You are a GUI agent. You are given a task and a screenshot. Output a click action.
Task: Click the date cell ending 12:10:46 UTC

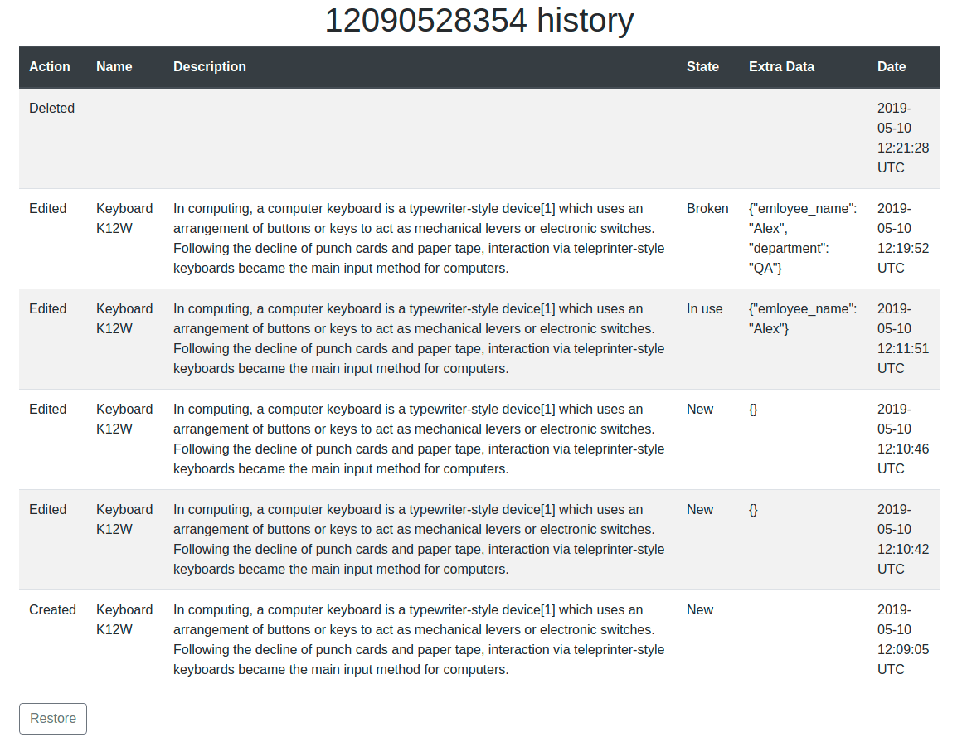click(x=902, y=439)
